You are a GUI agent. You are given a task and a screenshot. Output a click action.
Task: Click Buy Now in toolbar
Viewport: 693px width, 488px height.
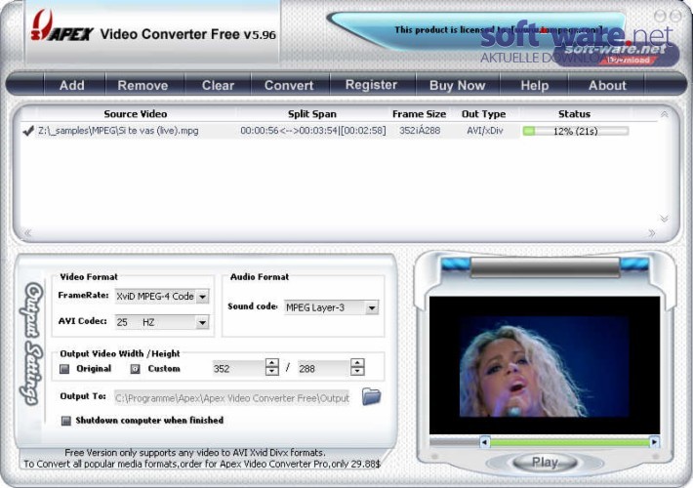[458, 85]
